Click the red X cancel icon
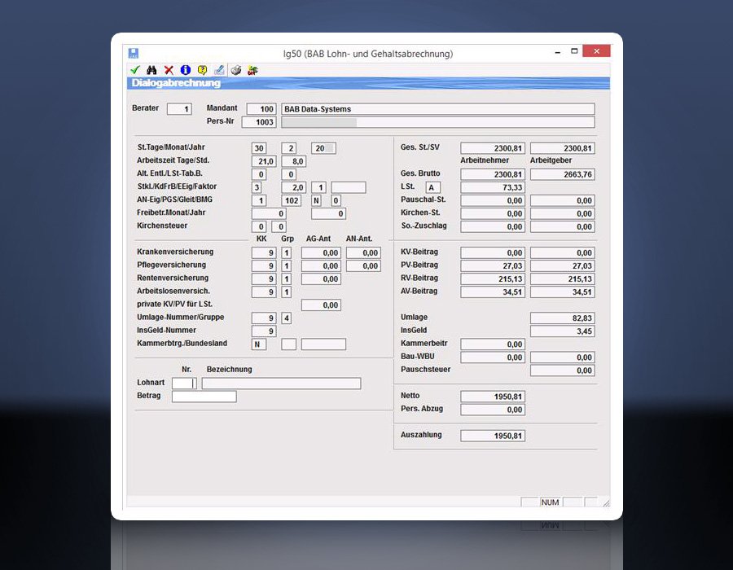 [x=169, y=70]
